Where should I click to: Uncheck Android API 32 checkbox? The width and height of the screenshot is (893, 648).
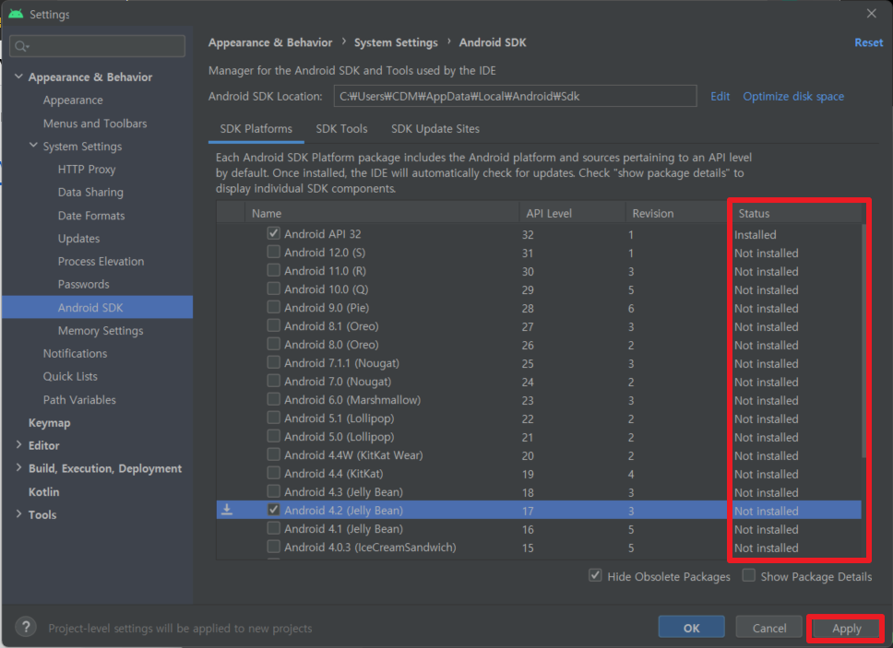click(273, 233)
